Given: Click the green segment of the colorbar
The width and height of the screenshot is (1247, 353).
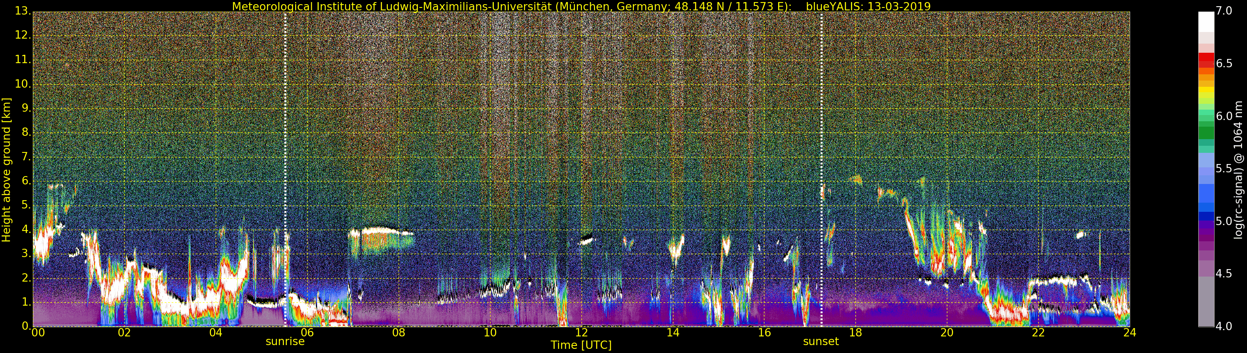Looking at the screenshot, I should [1206, 132].
